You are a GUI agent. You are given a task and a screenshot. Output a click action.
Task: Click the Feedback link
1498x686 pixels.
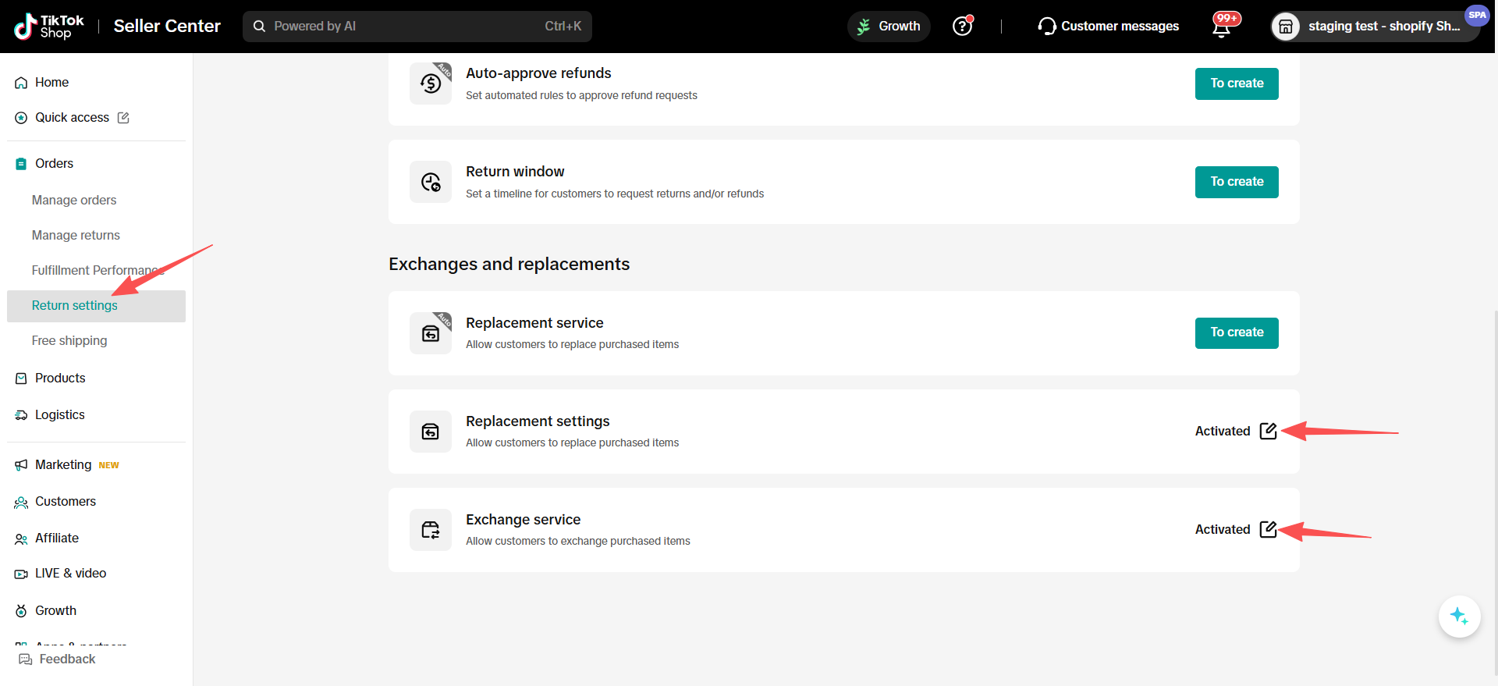pyautogui.click(x=57, y=659)
